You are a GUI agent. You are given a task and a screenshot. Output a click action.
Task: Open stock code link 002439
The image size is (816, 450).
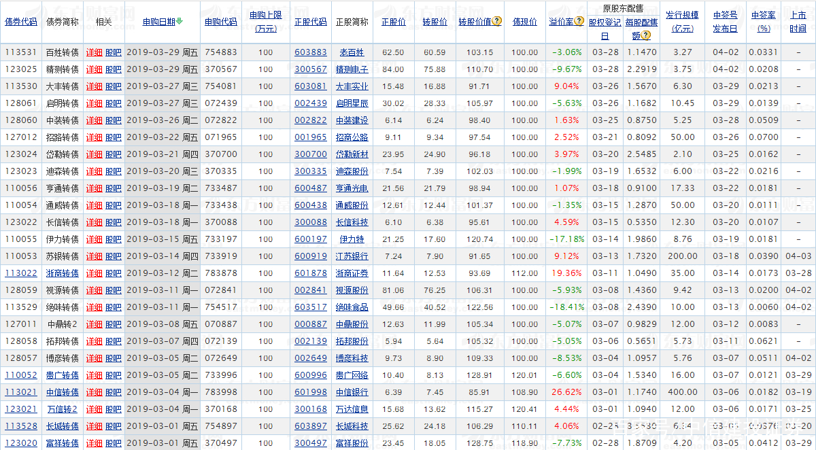[311, 103]
